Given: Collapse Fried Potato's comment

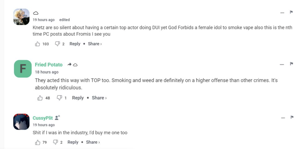Looking at the screenshot, I should click(x=282, y=65).
